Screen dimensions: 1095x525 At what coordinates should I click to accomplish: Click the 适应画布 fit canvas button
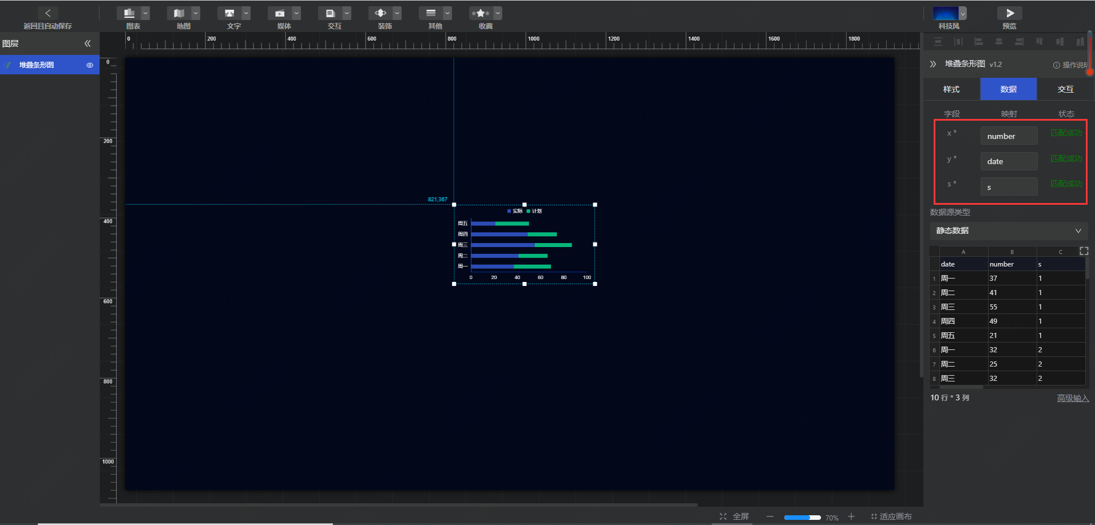coord(891,516)
